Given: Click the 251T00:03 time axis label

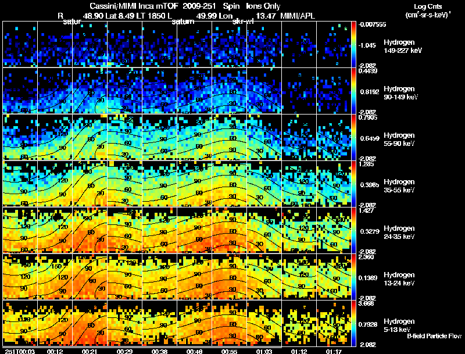Looking at the screenshot, I should coord(16,351).
